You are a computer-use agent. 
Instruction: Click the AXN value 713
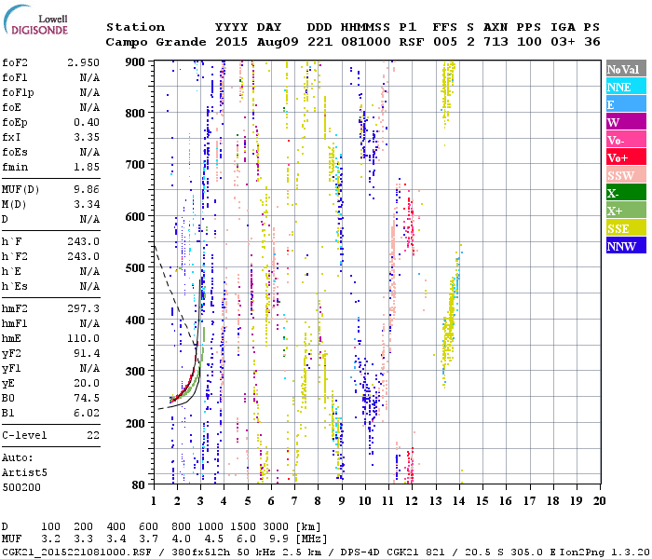click(496, 42)
